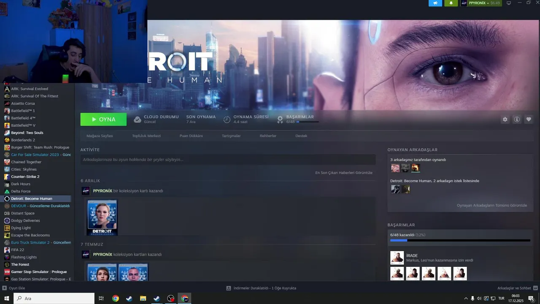
Task: Click the achievements progress bar in Başarımlar panel
Action: [460, 240]
